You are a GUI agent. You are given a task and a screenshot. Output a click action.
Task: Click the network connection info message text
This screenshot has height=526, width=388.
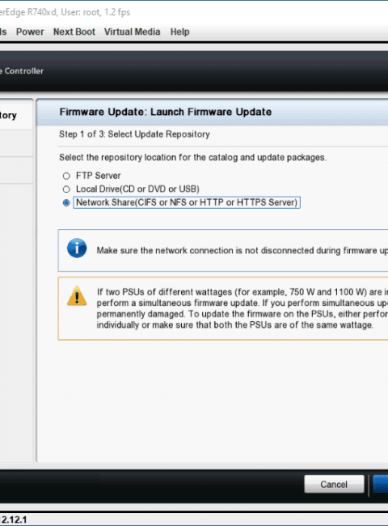click(x=242, y=251)
